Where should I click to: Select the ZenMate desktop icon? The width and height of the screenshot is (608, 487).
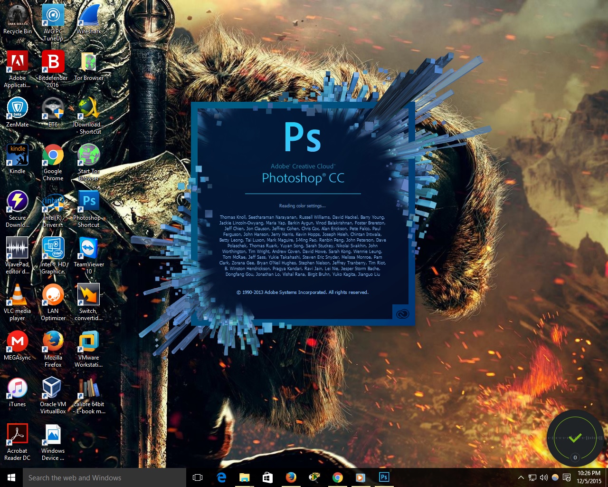tap(18, 113)
